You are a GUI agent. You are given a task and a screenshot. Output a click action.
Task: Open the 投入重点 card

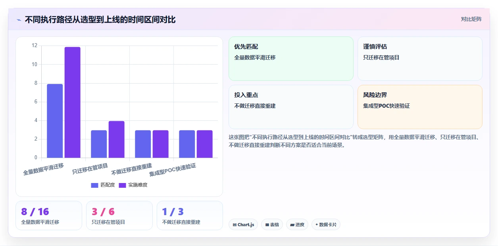pos(291,107)
